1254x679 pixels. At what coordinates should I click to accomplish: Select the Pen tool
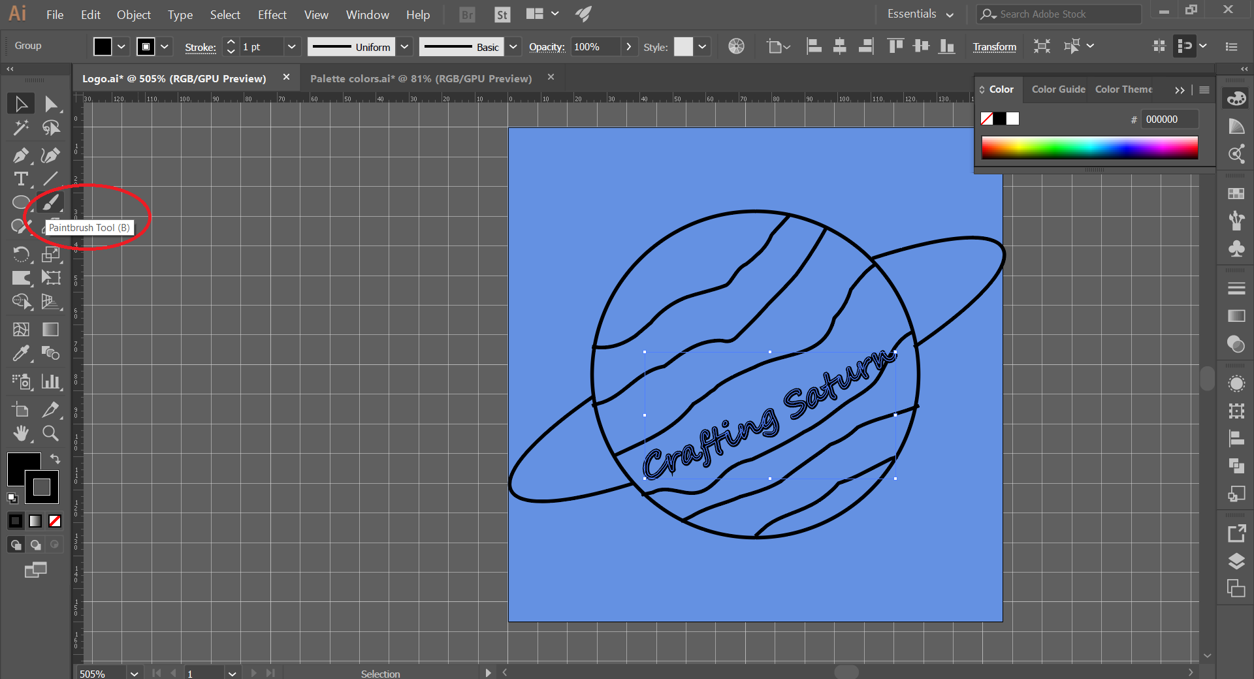coord(21,155)
